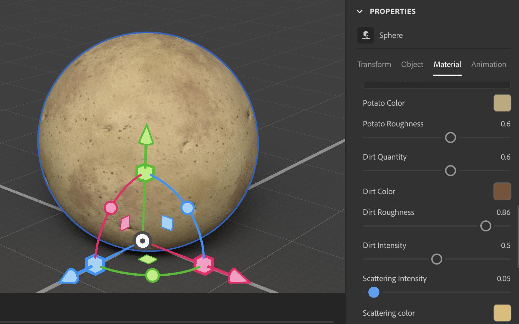Image resolution: width=519 pixels, height=324 pixels.
Task: Select the blue axis cone handle
Action: (x=69, y=276)
